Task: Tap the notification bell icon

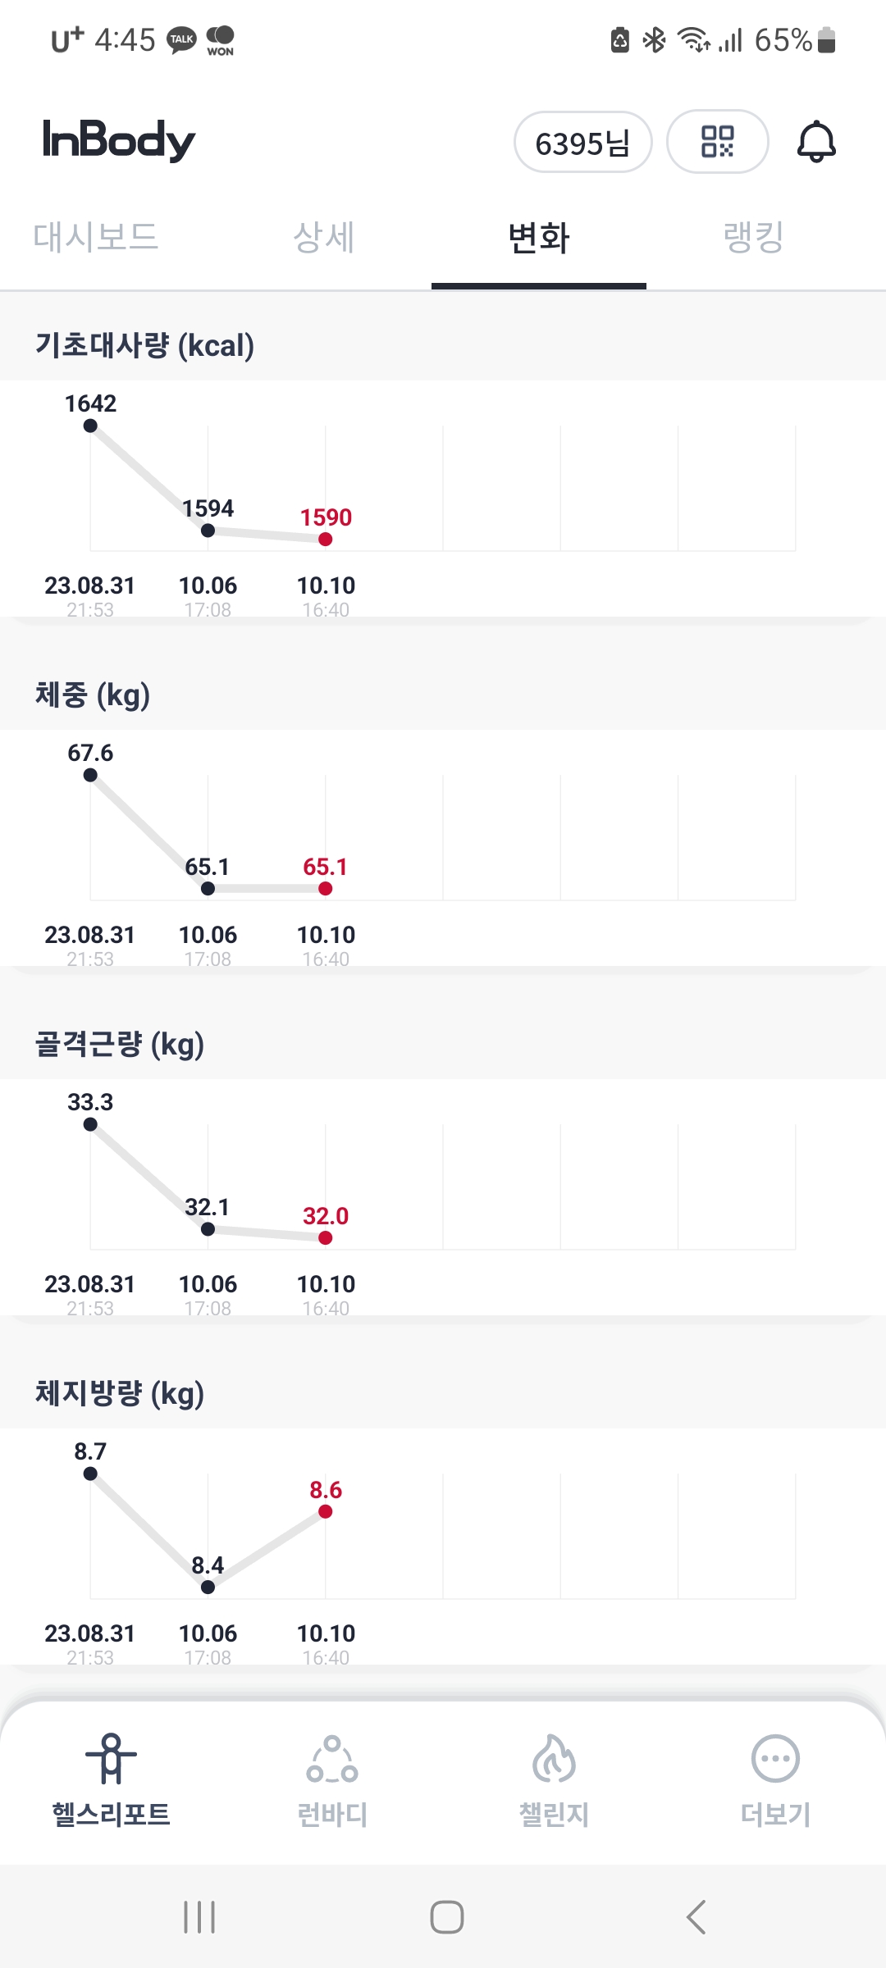Action: pyautogui.click(x=816, y=142)
